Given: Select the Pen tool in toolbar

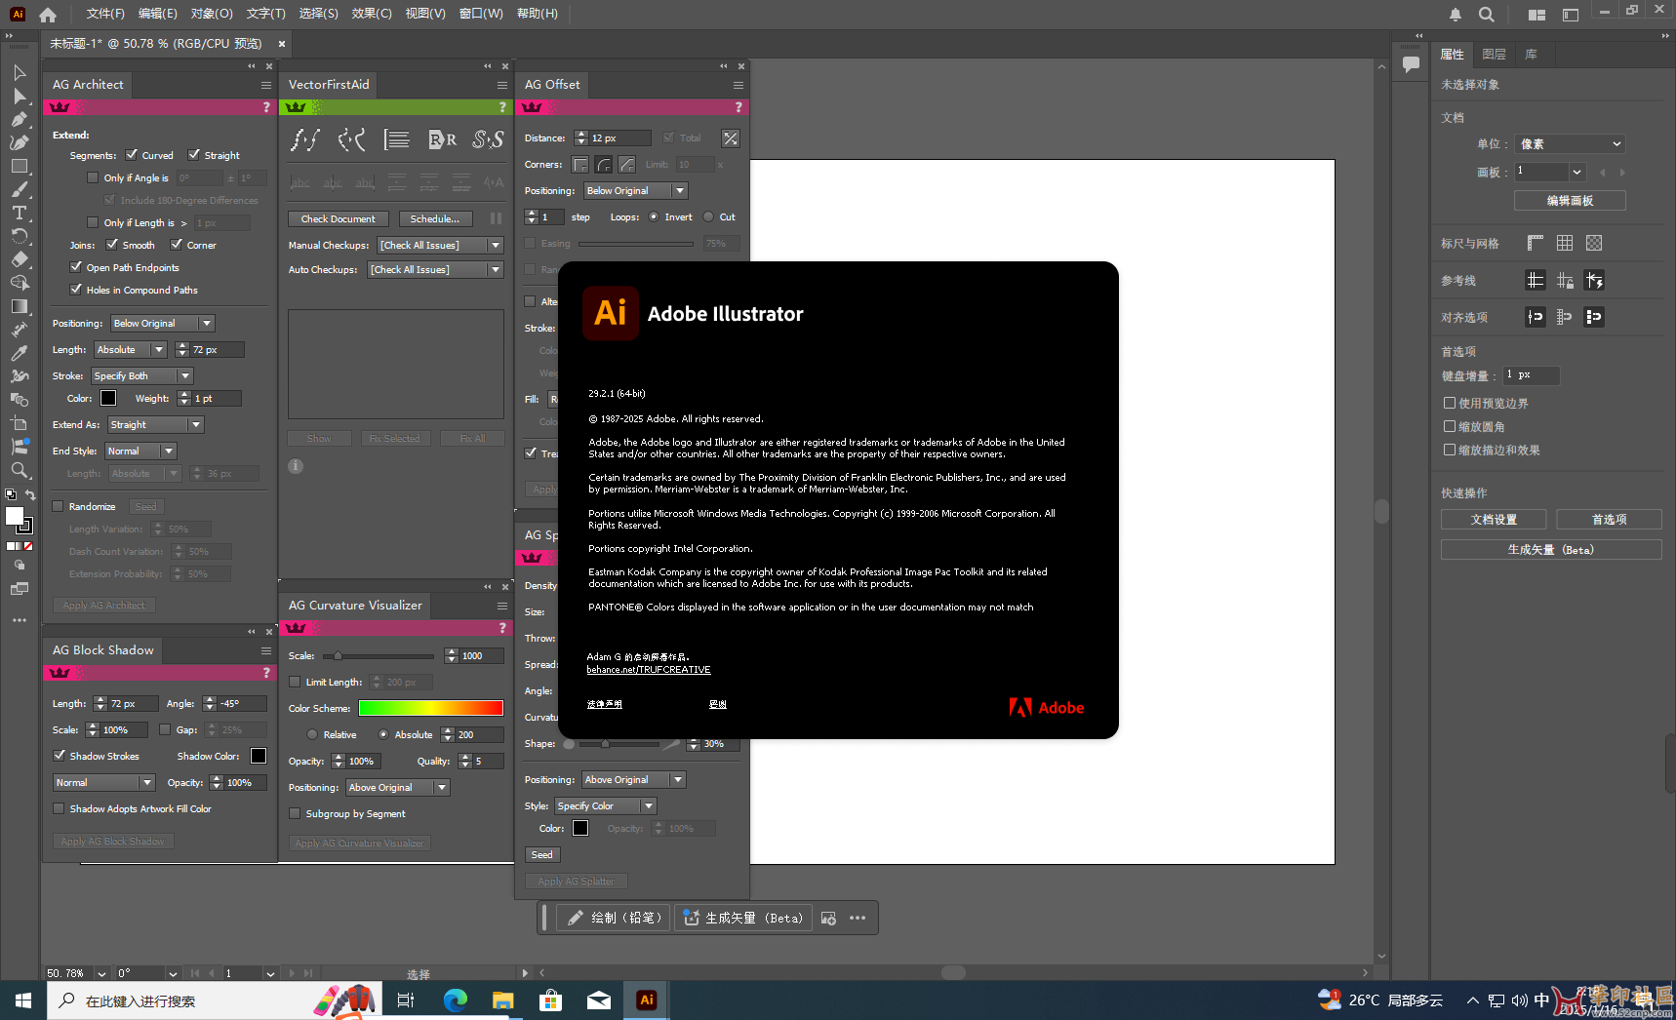Looking at the screenshot, I should coord(20,120).
